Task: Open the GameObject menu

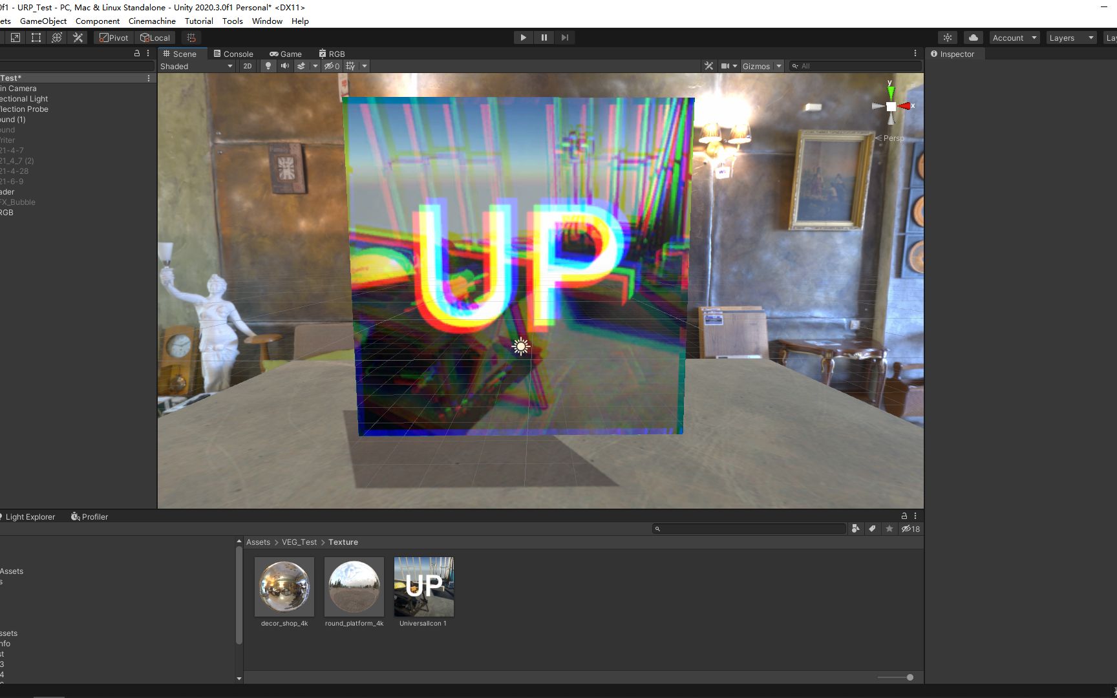Action: coord(43,21)
